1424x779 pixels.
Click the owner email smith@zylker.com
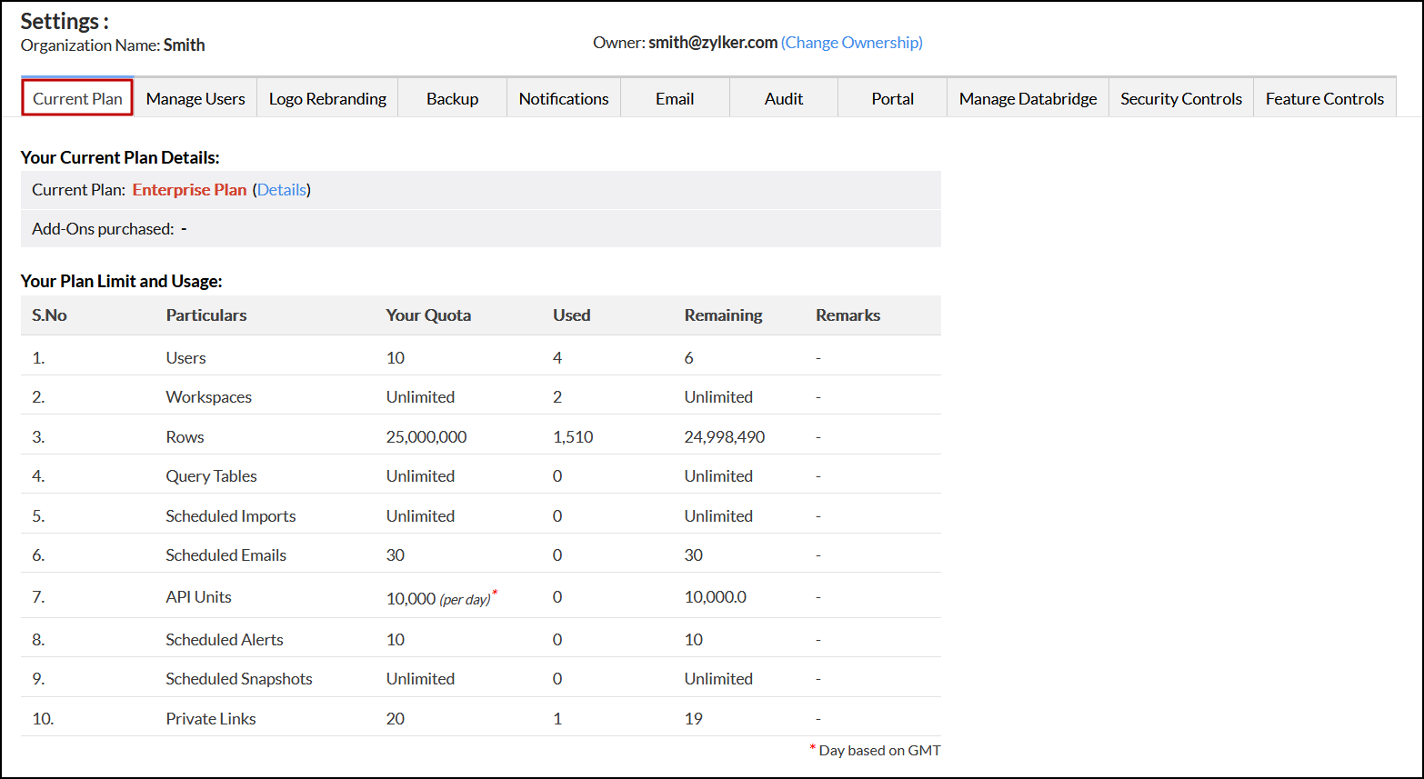pyautogui.click(x=712, y=43)
